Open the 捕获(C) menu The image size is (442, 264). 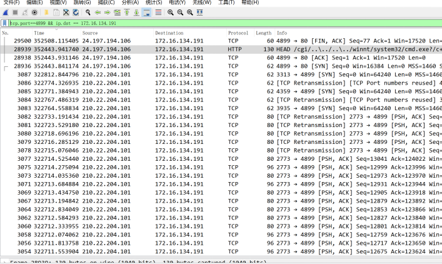point(106,3)
